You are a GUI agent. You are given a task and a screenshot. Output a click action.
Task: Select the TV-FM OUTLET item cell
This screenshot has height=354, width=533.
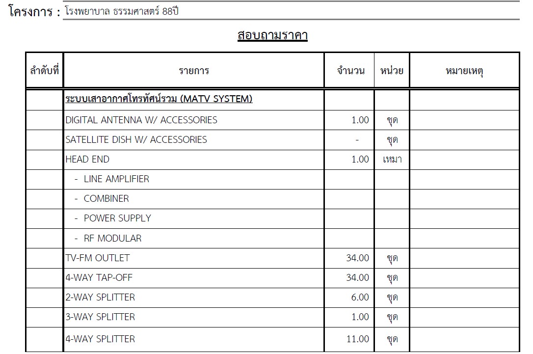(x=98, y=258)
